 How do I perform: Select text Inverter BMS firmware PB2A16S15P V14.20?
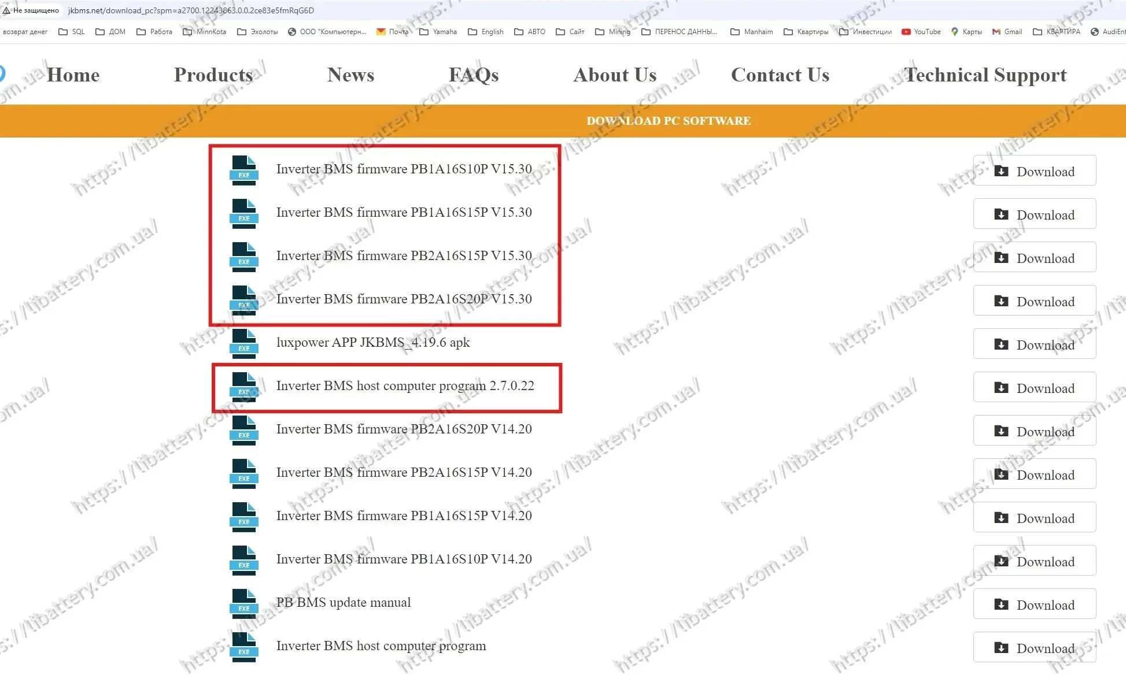point(404,472)
